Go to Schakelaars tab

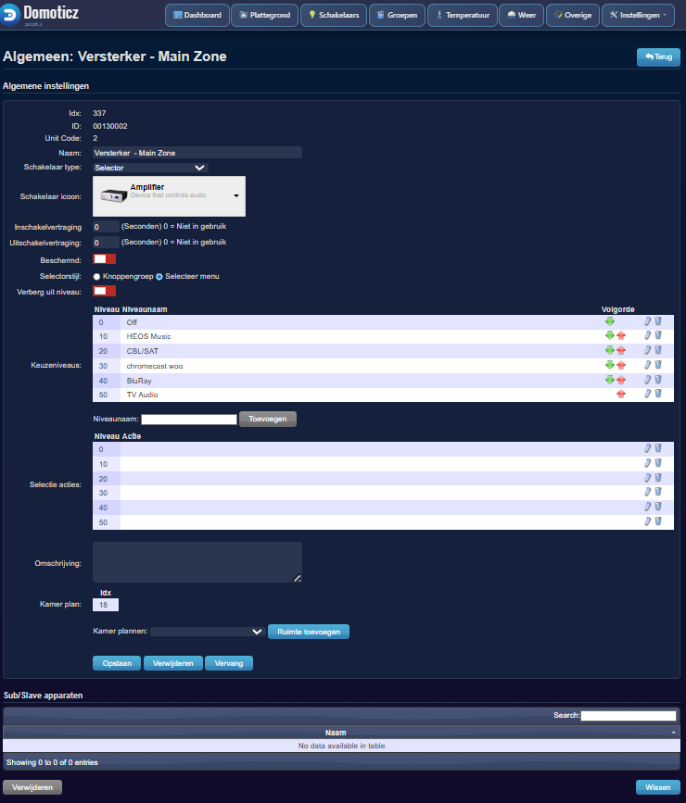pos(334,16)
